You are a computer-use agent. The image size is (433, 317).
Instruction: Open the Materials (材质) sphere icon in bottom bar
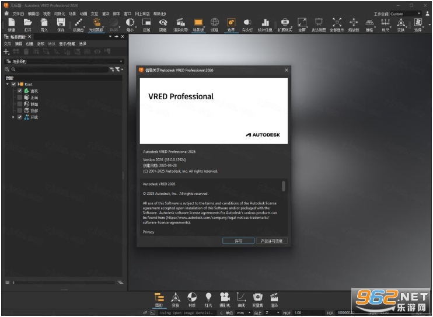point(192,297)
